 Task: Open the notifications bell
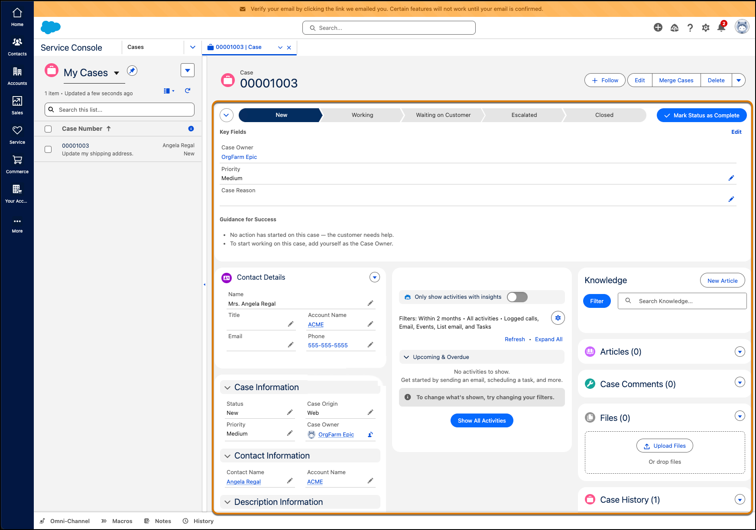tap(721, 27)
